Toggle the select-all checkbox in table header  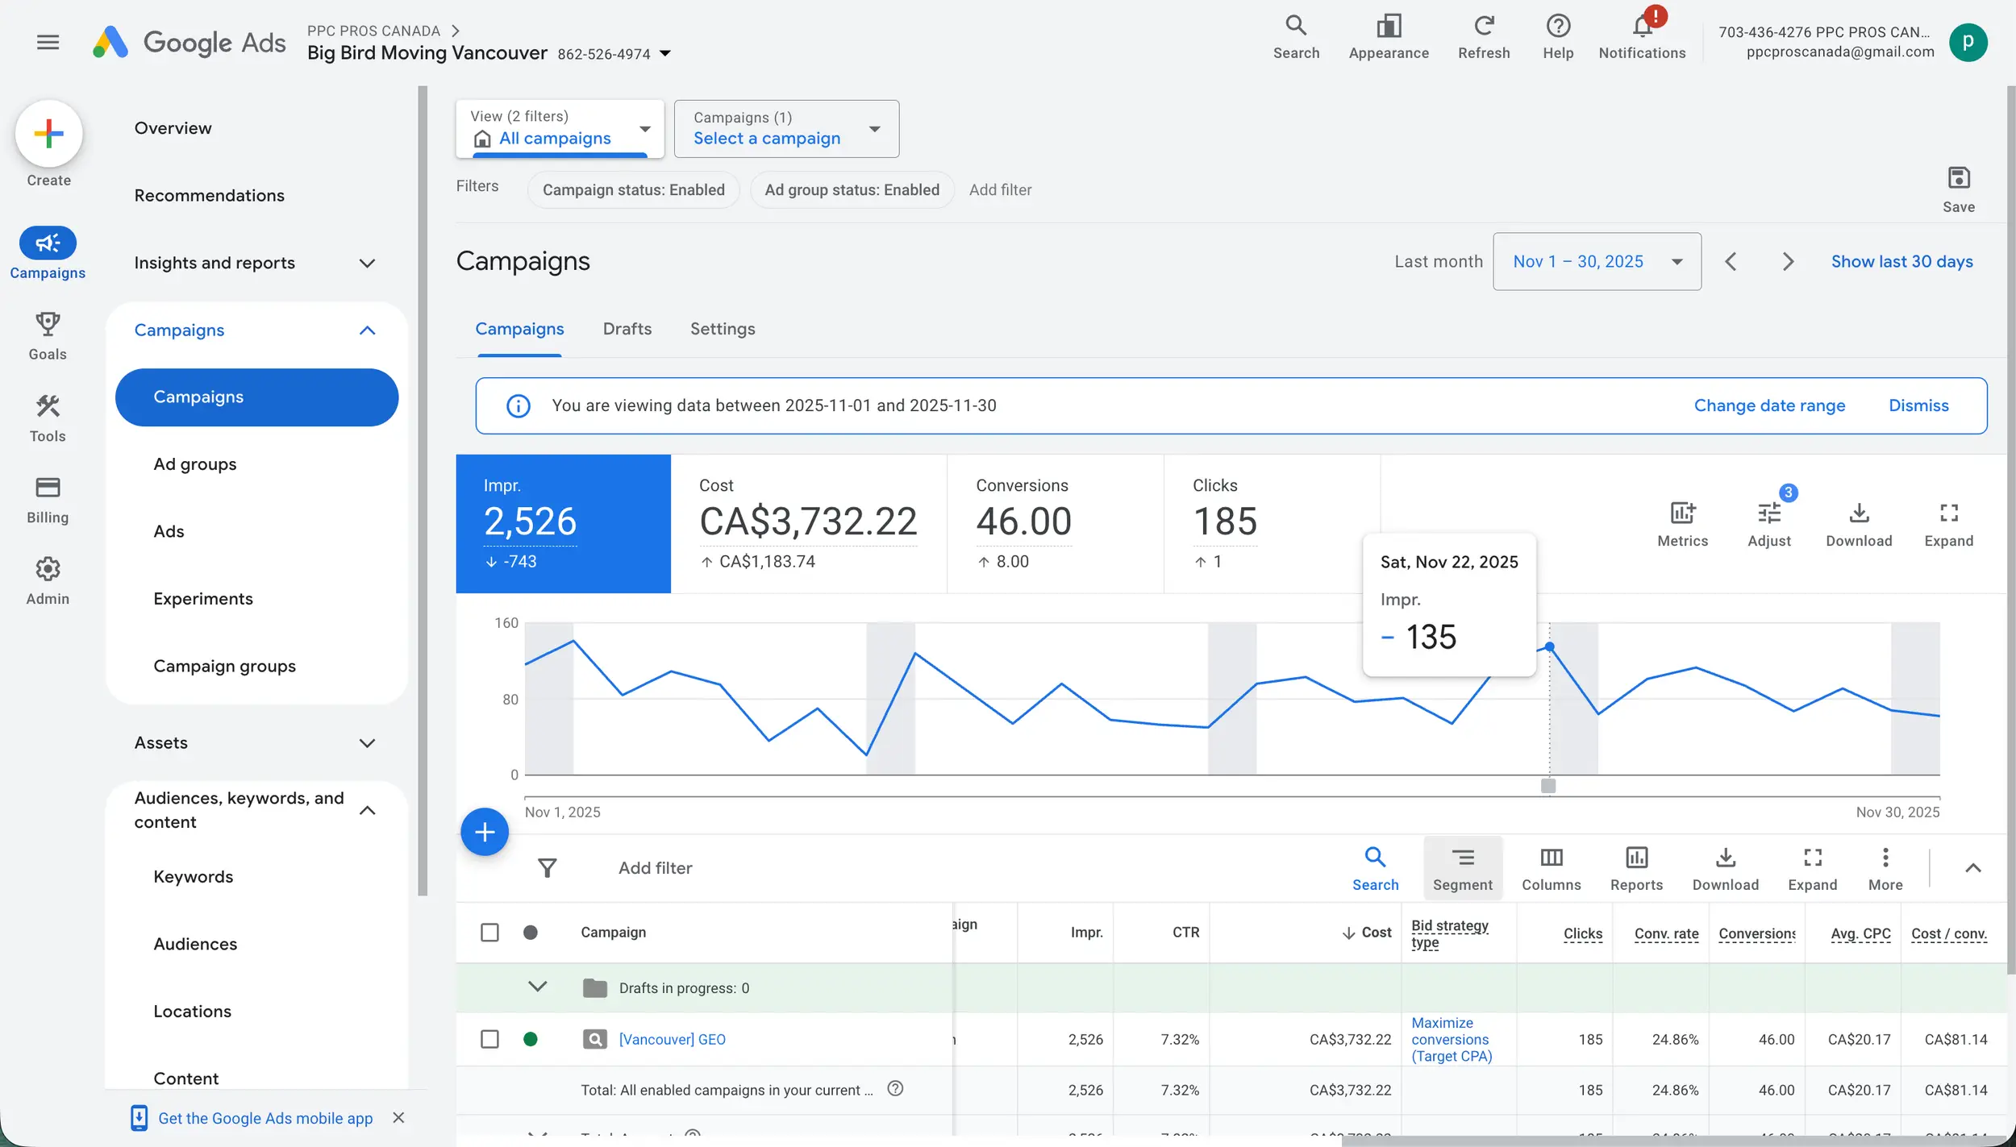pos(489,932)
